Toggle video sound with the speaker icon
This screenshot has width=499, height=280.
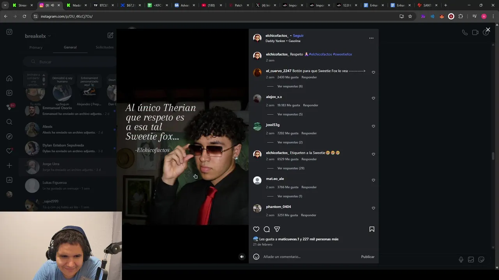[x=242, y=257]
